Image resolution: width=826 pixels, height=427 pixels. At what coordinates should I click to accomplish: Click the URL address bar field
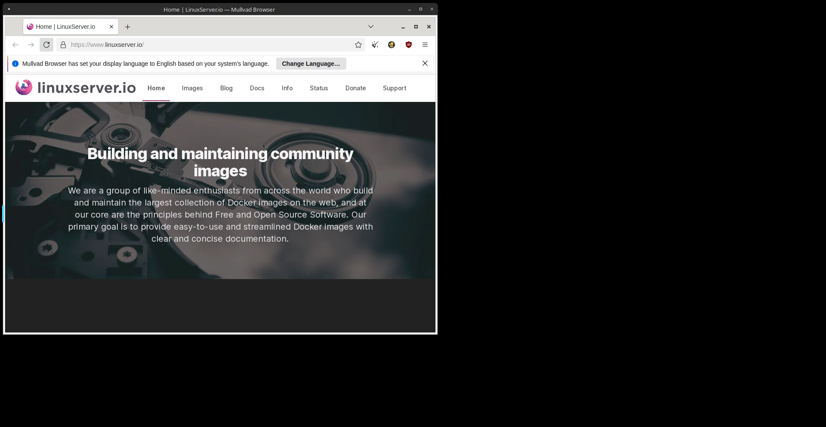206,45
